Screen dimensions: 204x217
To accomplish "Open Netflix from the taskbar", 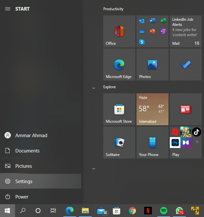I will 148,211.
